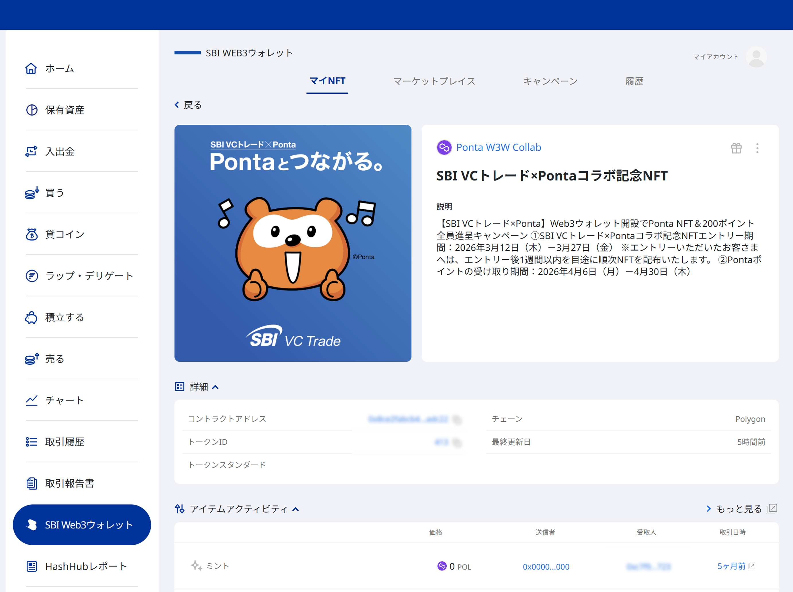The height and width of the screenshot is (592, 793).
Task: Click the POL token icon in price
Action: [x=442, y=566]
